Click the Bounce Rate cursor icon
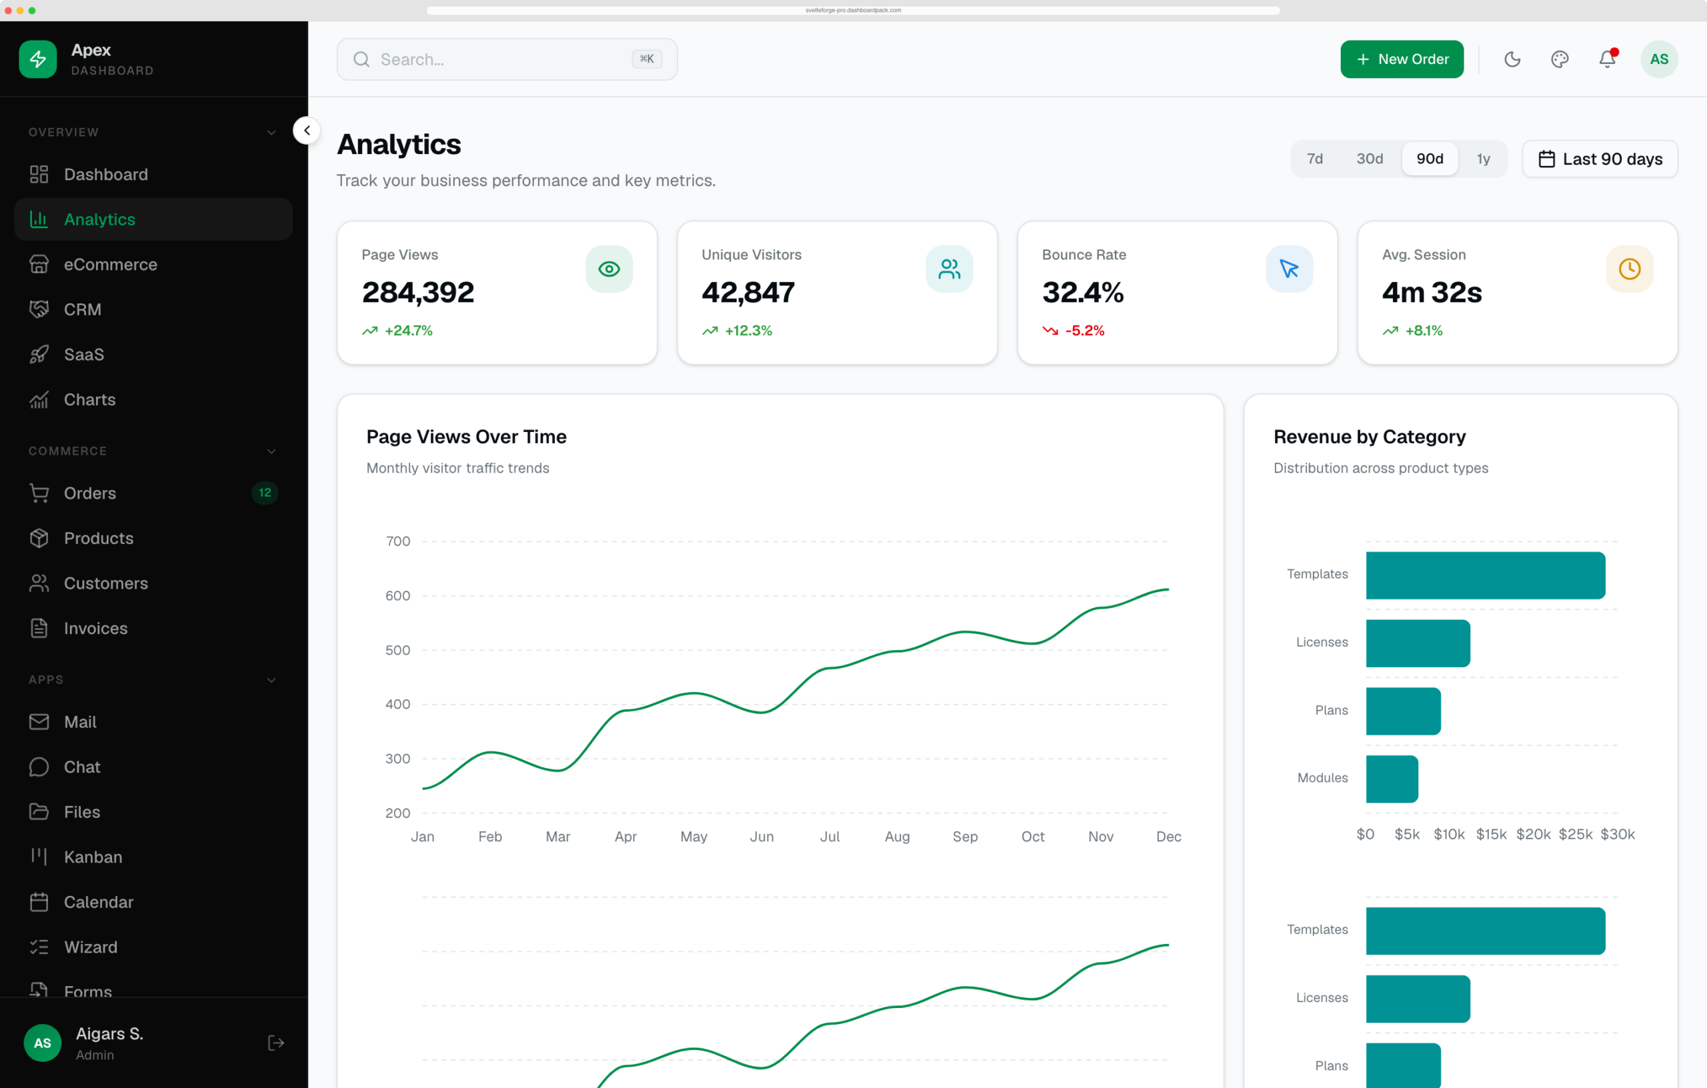 [x=1290, y=269]
